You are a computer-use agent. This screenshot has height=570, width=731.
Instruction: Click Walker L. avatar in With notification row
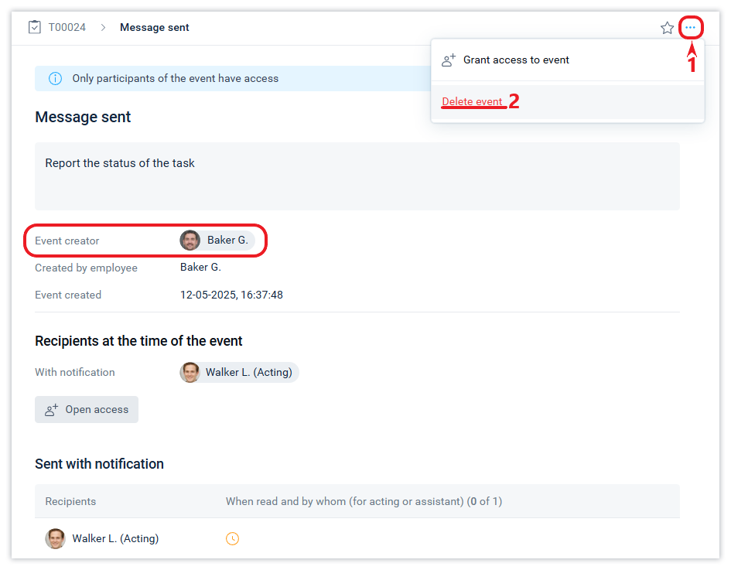(190, 373)
